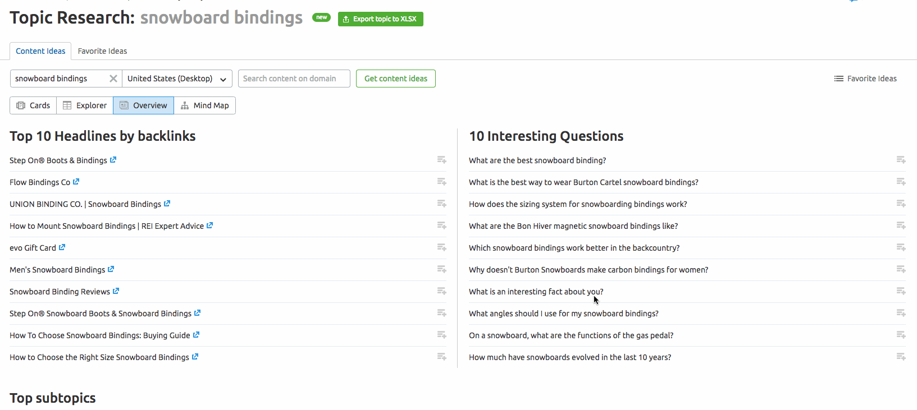Viewport: 917px width, 410px height.
Task: Open external link icon for Snowboard Binding Reviews
Action: 116,291
